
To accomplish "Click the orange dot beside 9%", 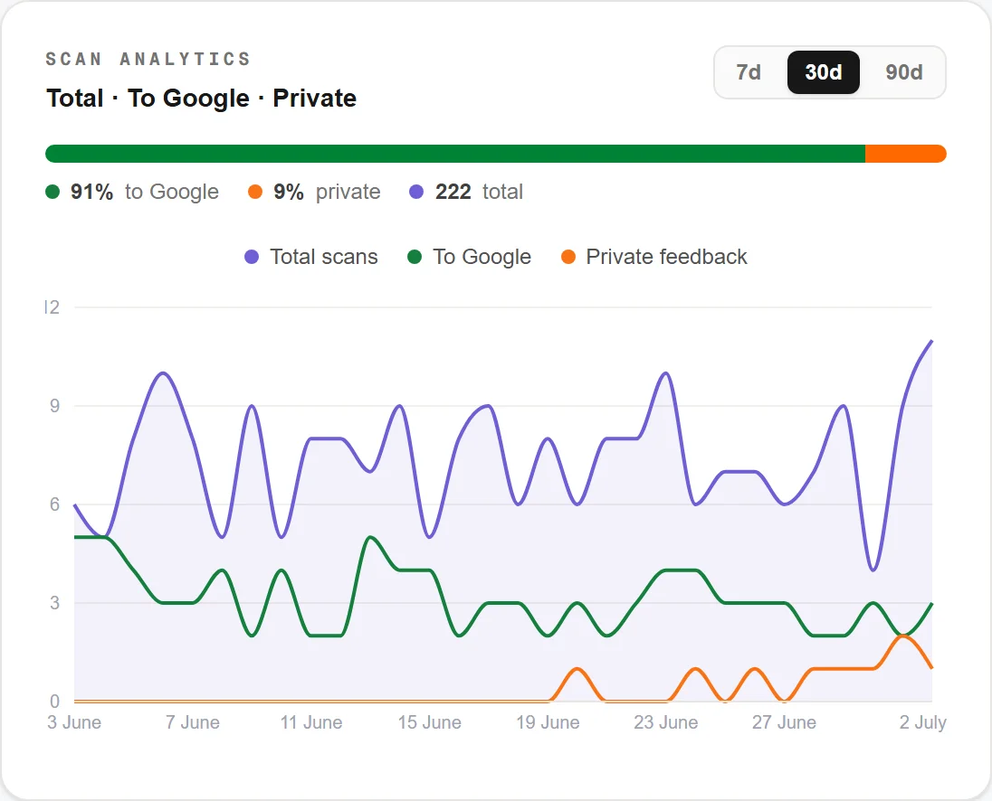I will [x=255, y=192].
